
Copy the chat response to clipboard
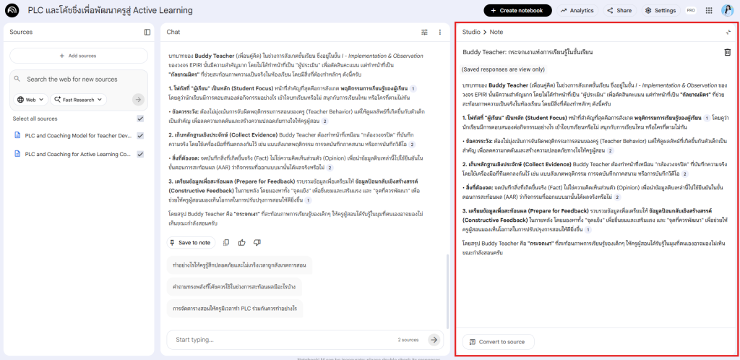(226, 243)
